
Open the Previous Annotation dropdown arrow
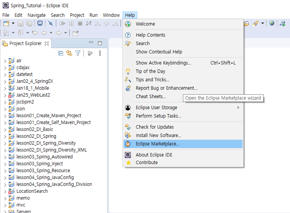tap(28, 33)
